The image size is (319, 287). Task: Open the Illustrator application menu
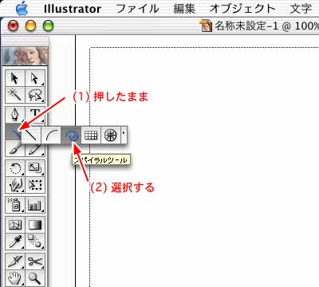click(x=73, y=9)
